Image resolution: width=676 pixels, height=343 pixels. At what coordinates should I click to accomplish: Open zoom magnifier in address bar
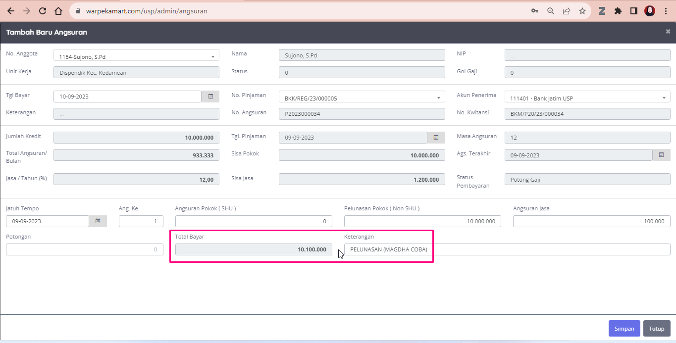tap(551, 11)
